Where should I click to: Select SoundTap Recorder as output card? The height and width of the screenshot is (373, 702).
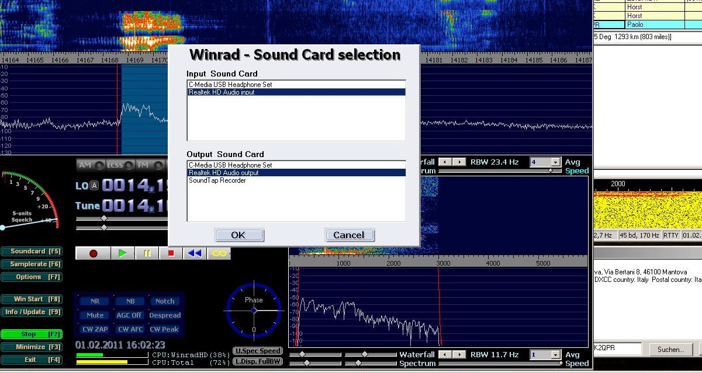(217, 180)
